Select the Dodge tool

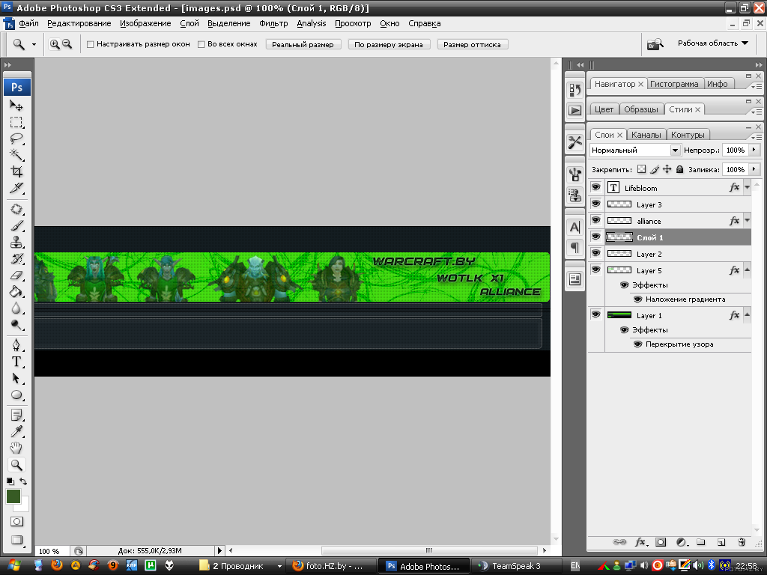[x=16, y=325]
